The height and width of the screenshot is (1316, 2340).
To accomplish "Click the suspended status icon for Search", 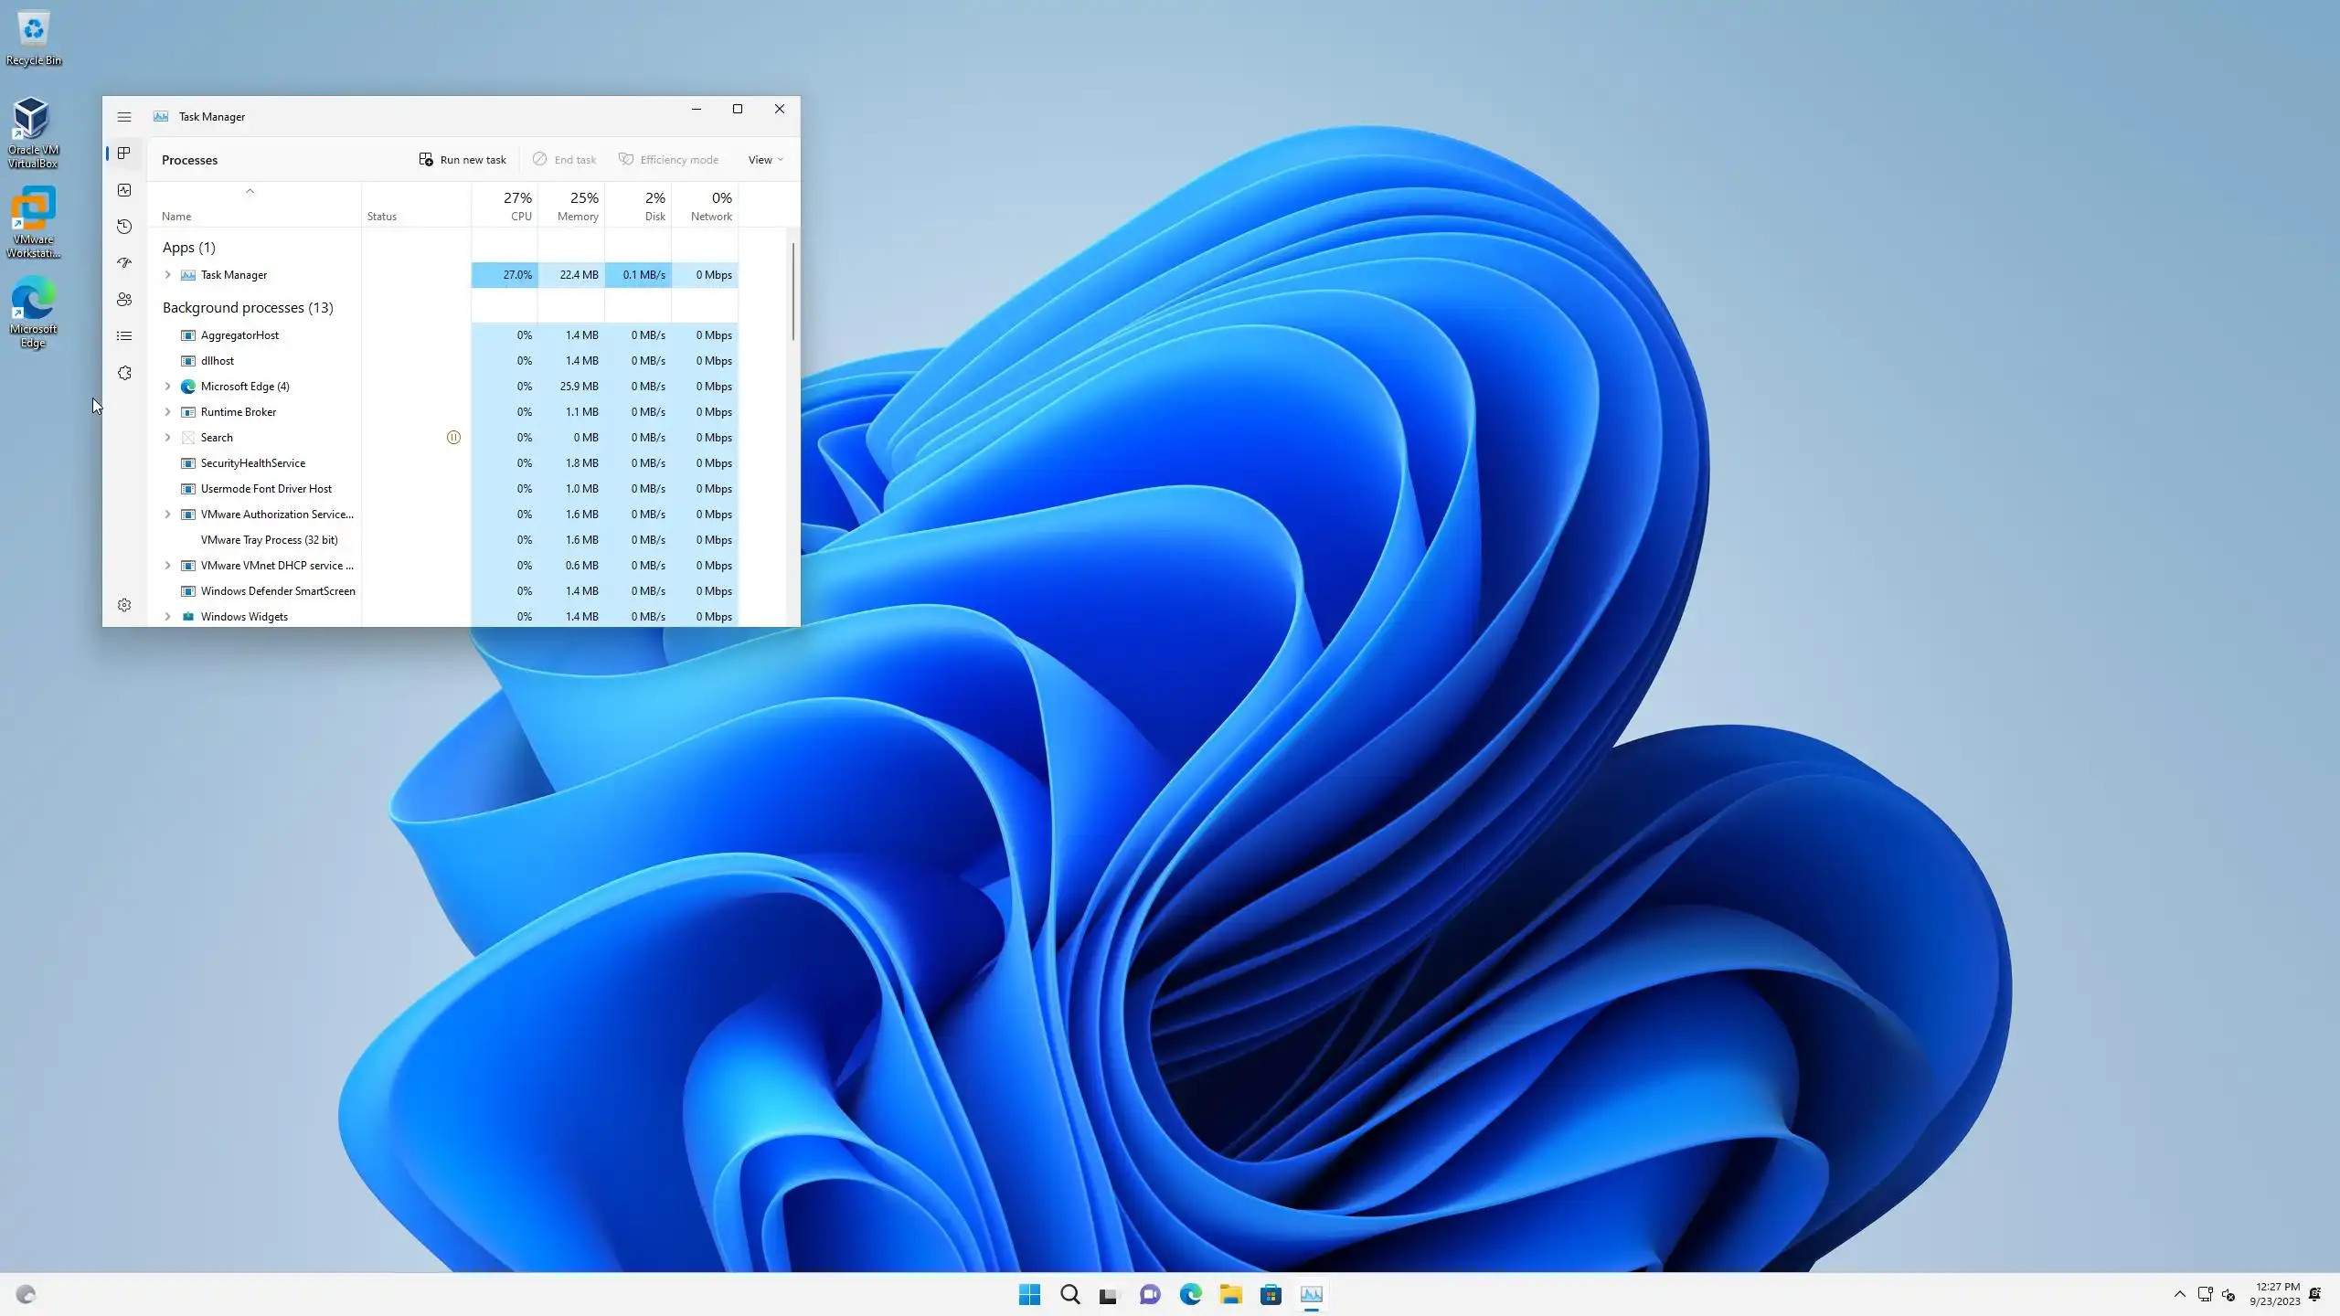I will click(453, 438).
